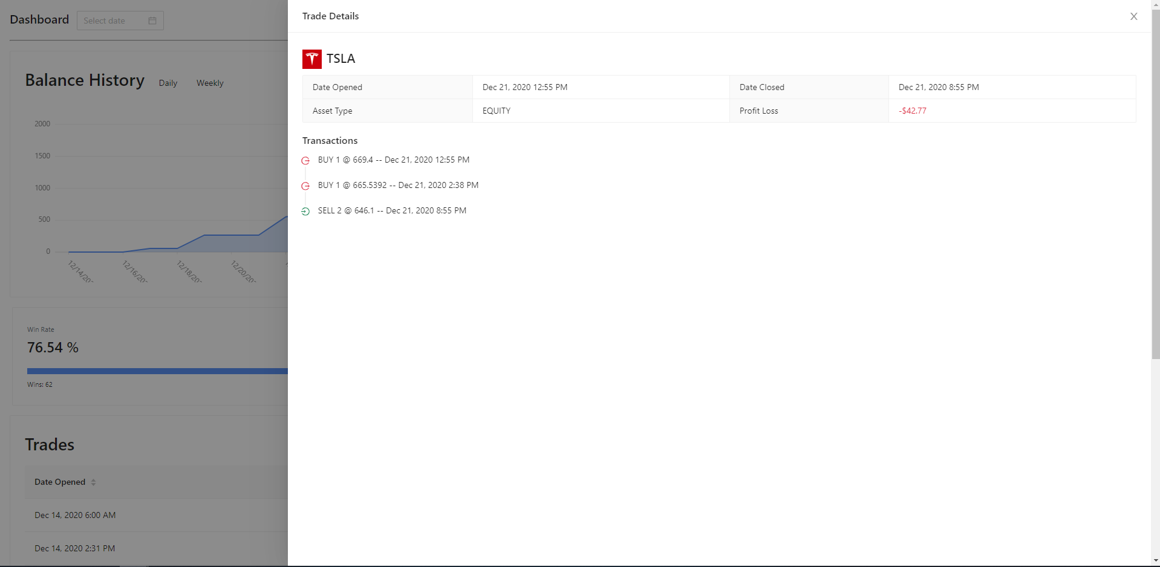1160x567 pixels.
Task: Click the Date Opened column header
Action: (60, 482)
